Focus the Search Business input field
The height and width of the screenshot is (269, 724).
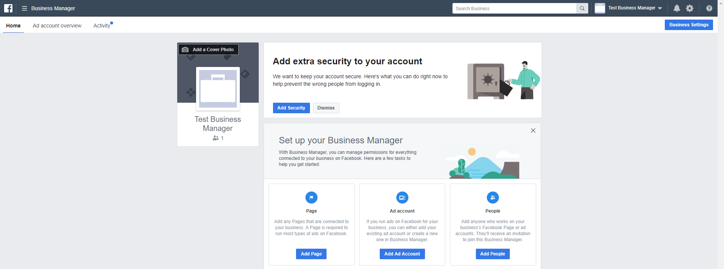coord(514,8)
